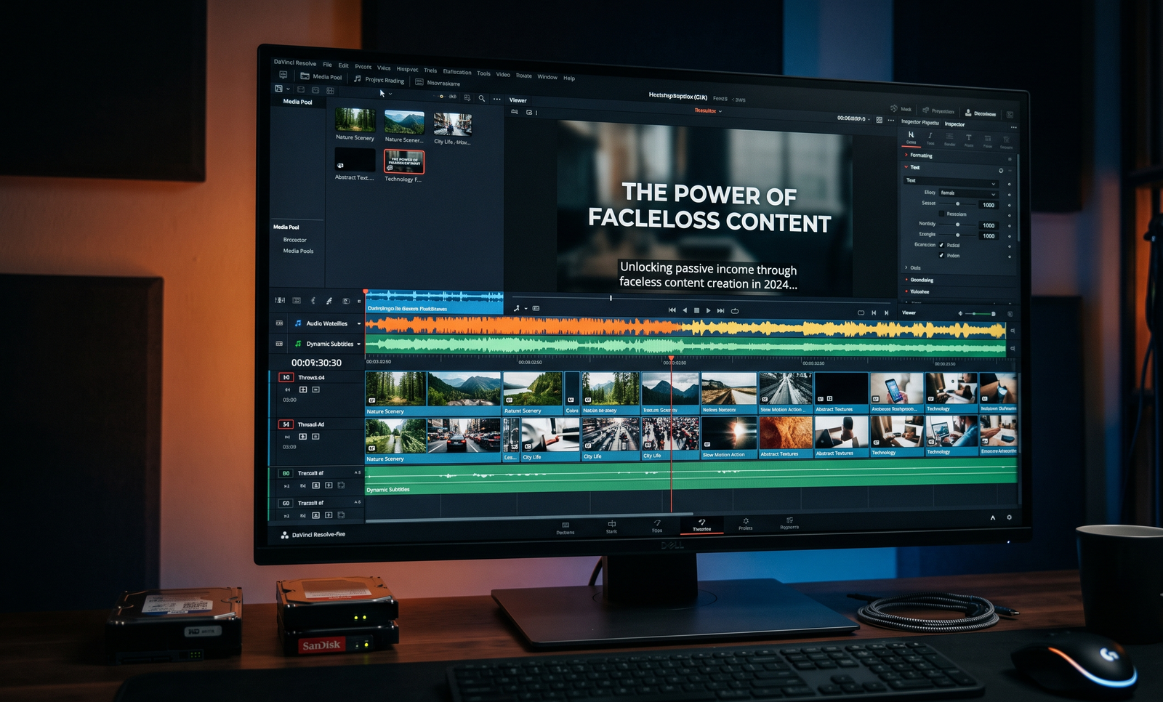The width and height of the screenshot is (1163, 702).
Task: Click the home icon beside DaVinci Resolve-Fire
Action: pos(284,535)
